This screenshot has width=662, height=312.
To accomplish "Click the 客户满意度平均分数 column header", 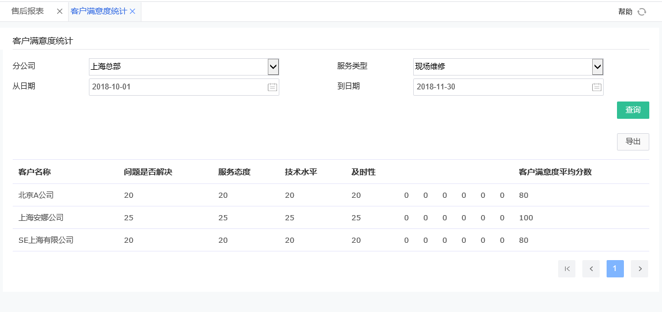I will tap(555, 172).
